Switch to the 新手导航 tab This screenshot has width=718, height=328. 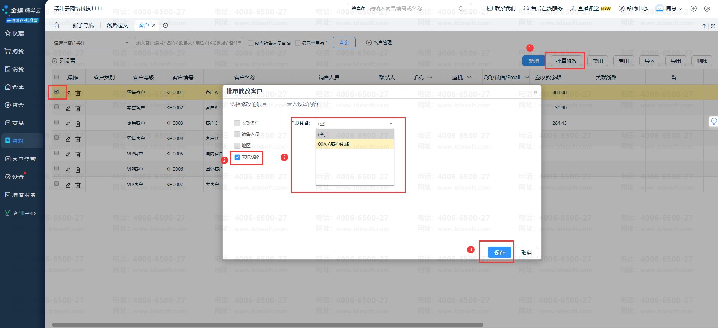click(83, 25)
